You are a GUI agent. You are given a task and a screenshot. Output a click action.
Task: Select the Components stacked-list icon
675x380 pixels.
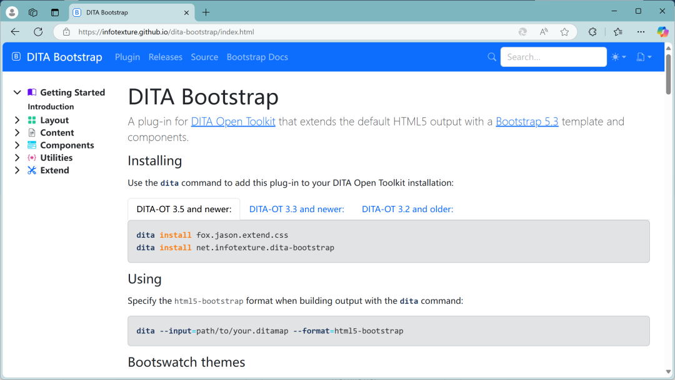pyautogui.click(x=31, y=145)
